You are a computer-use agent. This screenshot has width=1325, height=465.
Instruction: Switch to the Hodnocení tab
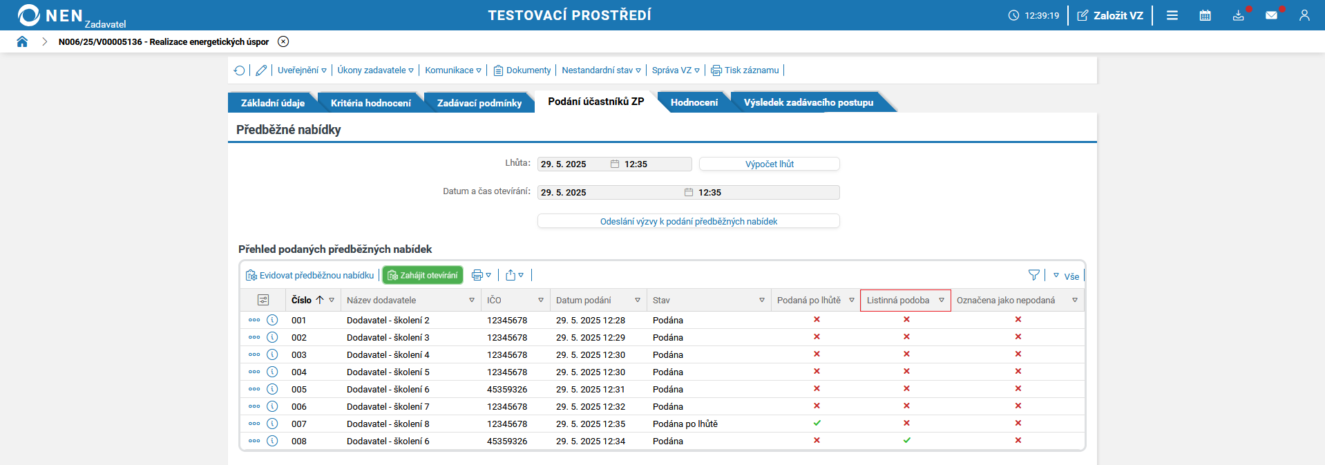pos(694,102)
